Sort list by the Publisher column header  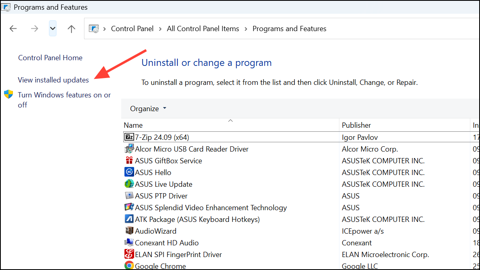pyautogui.click(x=356, y=125)
